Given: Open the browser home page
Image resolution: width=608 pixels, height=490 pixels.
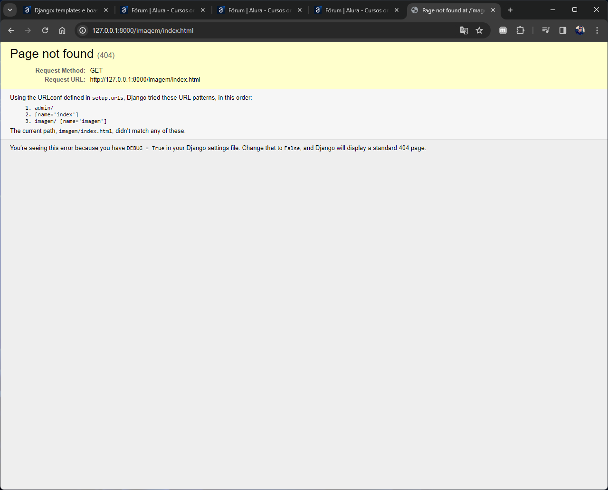Looking at the screenshot, I should coord(62,30).
